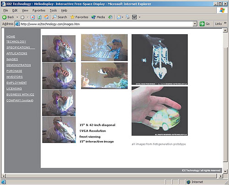This screenshot has height=185, width=229.
Task: Click the vertical scrollbar down arrow
Action: pyautogui.click(x=225, y=171)
